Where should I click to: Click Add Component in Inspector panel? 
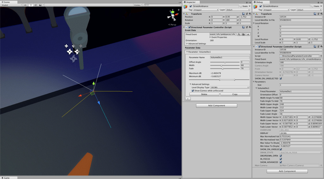coord(216,105)
